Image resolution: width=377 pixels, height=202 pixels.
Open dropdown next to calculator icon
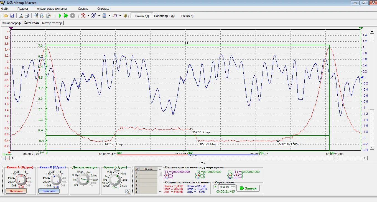[109, 16]
